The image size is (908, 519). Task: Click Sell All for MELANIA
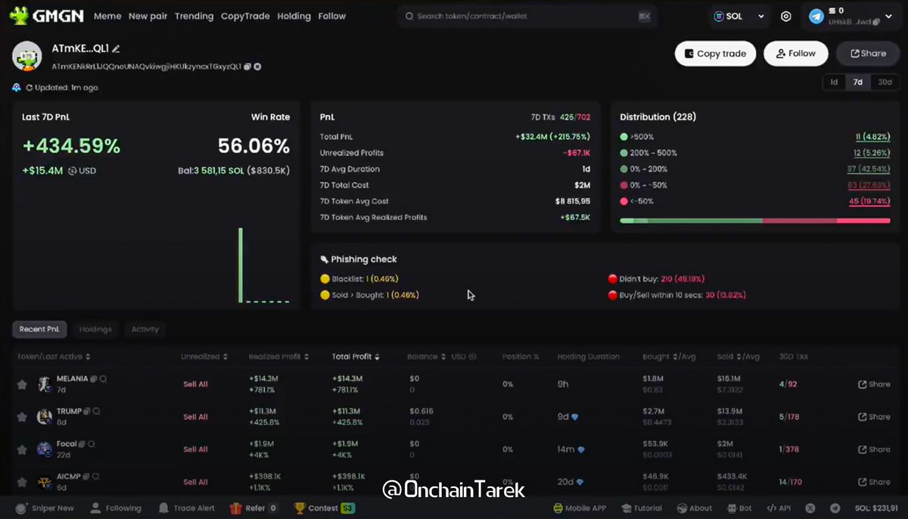(195, 384)
